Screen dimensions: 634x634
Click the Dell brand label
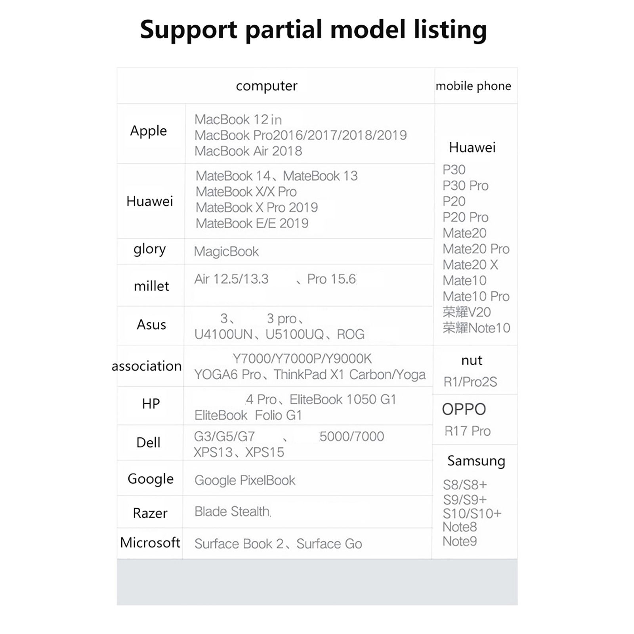click(148, 442)
